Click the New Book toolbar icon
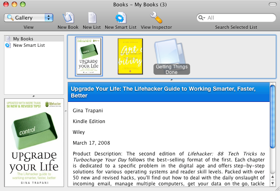This screenshot has width=280, height=191. [x=68, y=18]
